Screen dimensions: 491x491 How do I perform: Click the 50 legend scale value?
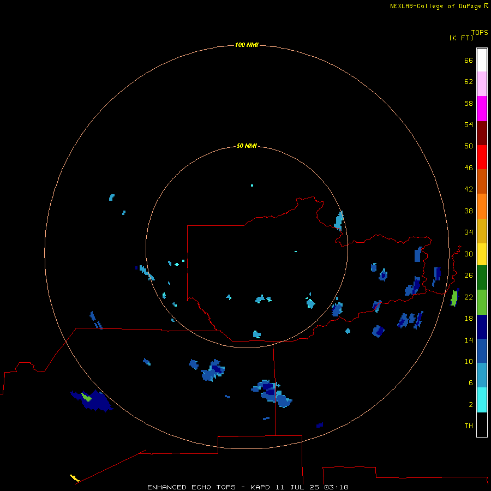[469, 146]
